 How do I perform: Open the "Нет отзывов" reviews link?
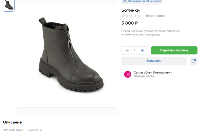154,16
